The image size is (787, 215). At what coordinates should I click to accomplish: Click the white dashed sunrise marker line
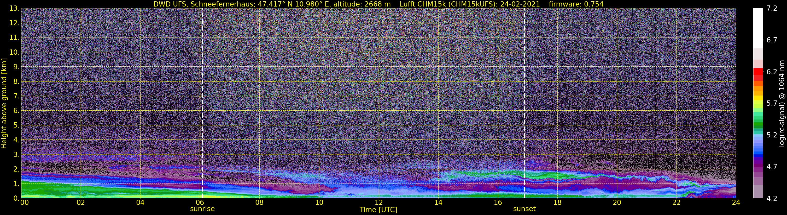tap(202, 103)
